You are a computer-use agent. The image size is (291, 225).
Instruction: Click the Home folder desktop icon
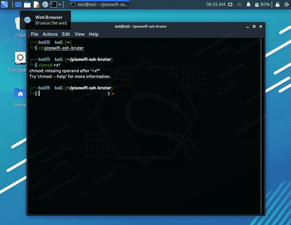tap(20, 97)
